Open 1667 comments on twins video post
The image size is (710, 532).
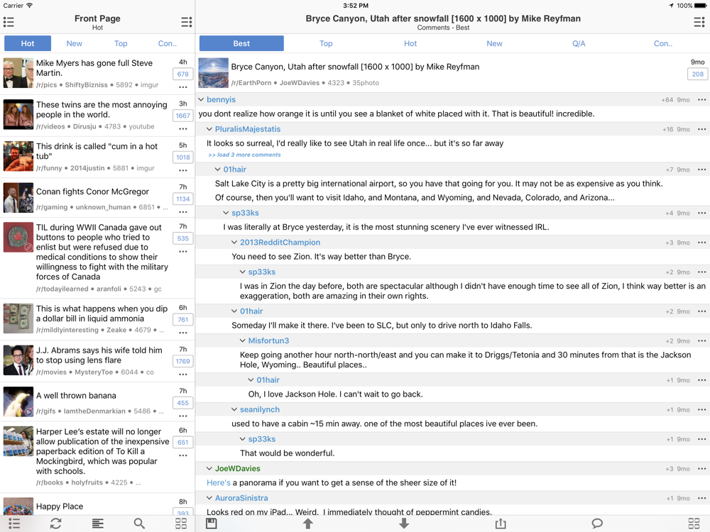point(183,116)
